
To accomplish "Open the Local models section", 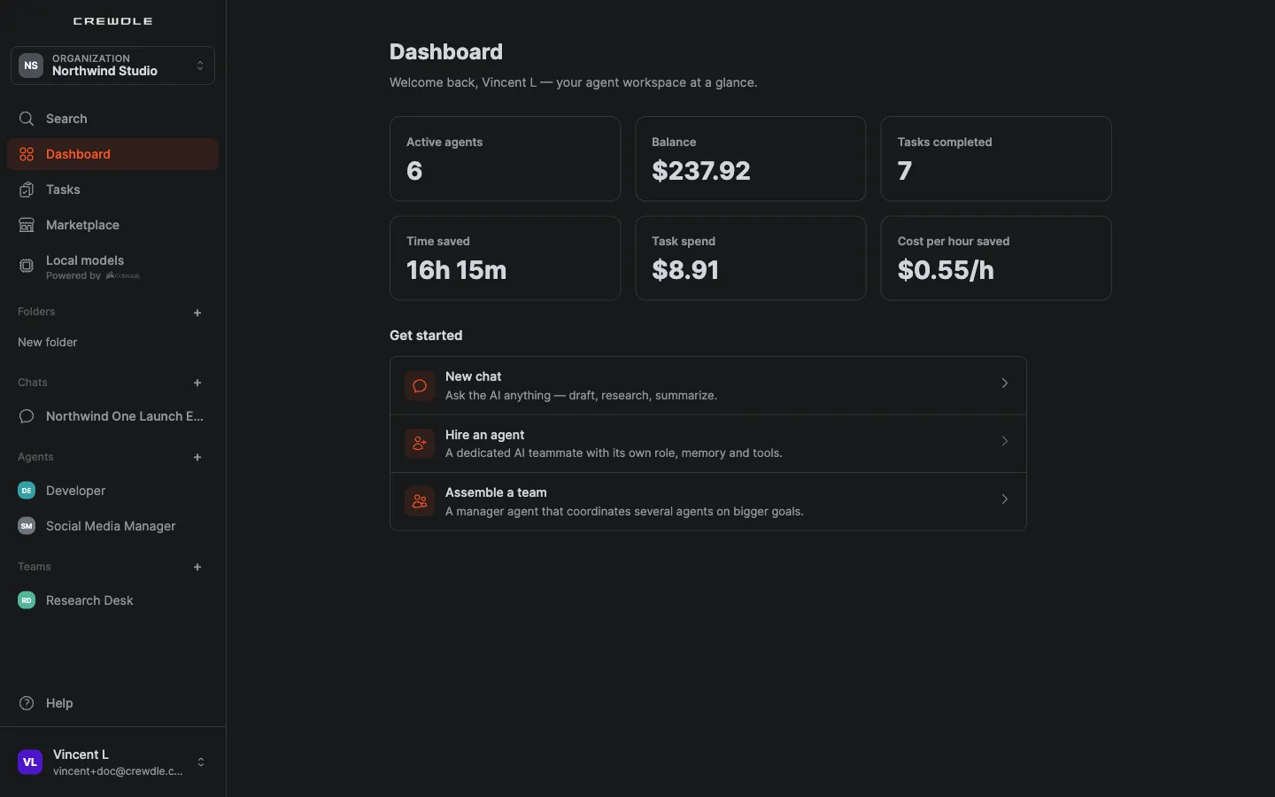I will tap(112, 267).
